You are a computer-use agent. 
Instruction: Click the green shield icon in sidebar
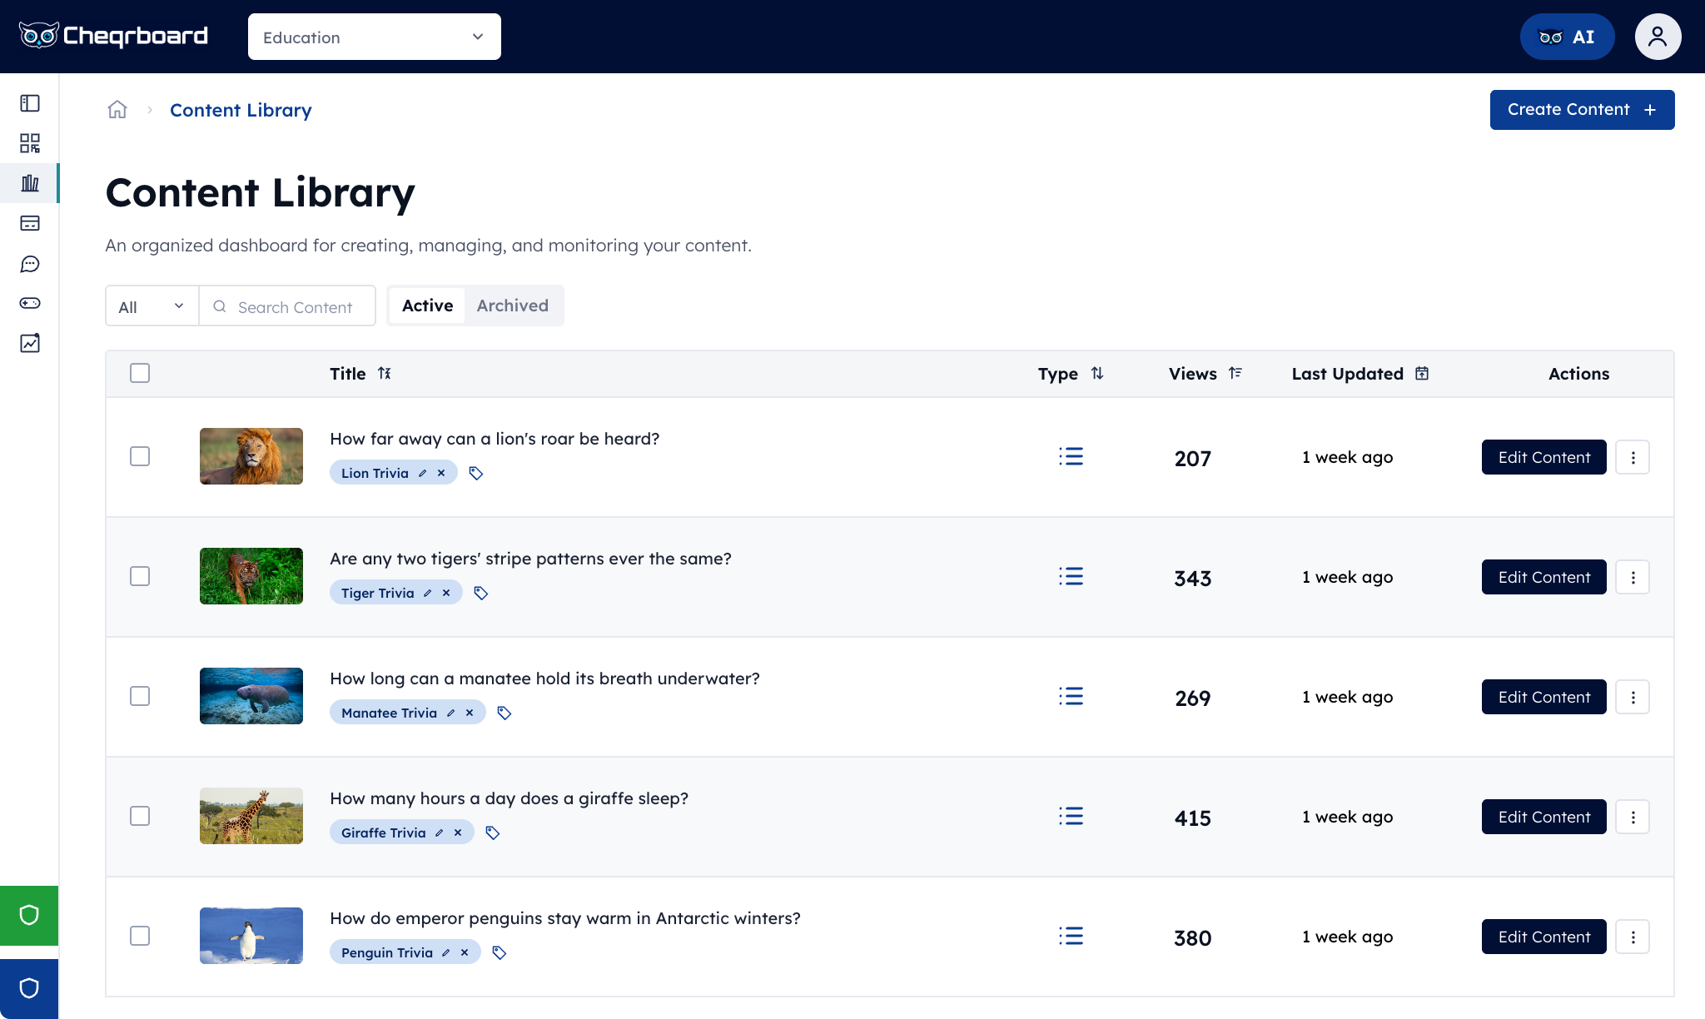click(x=29, y=916)
